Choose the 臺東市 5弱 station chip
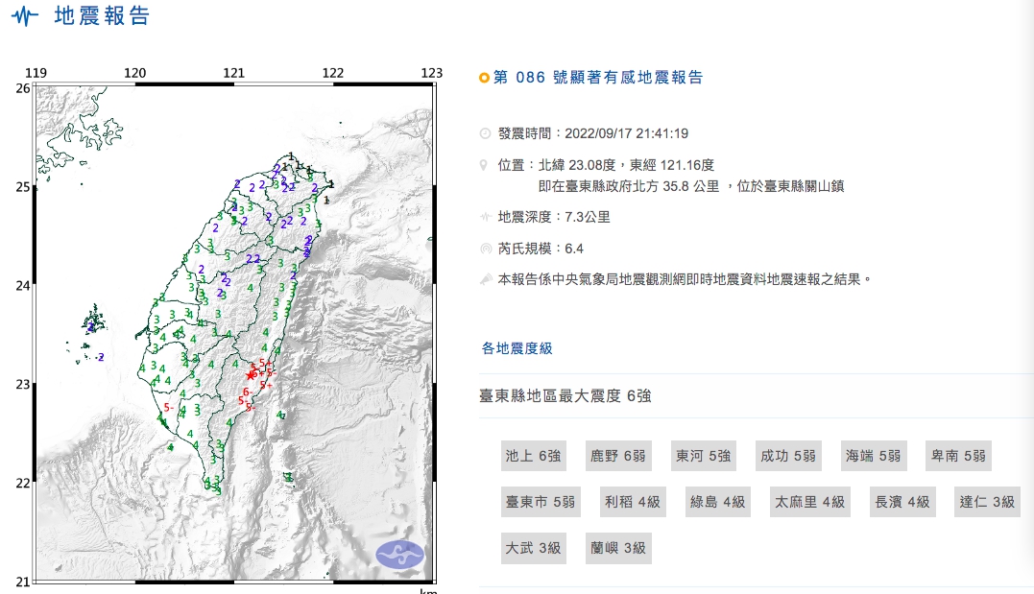 [540, 502]
